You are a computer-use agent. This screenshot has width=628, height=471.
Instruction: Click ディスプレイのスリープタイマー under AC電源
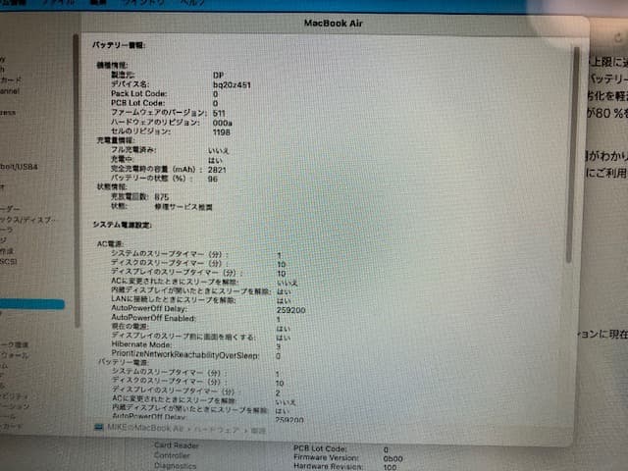coord(177,273)
